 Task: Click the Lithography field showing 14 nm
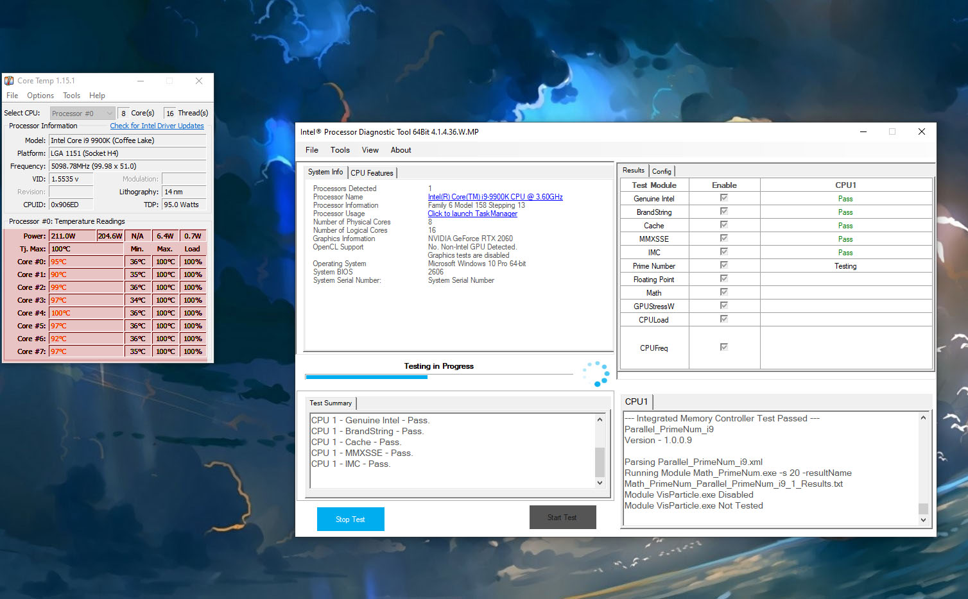(184, 192)
